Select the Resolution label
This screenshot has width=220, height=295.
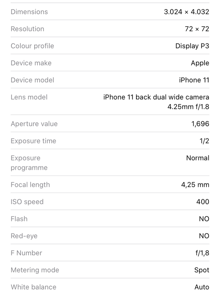pyautogui.click(x=27, y=29)
